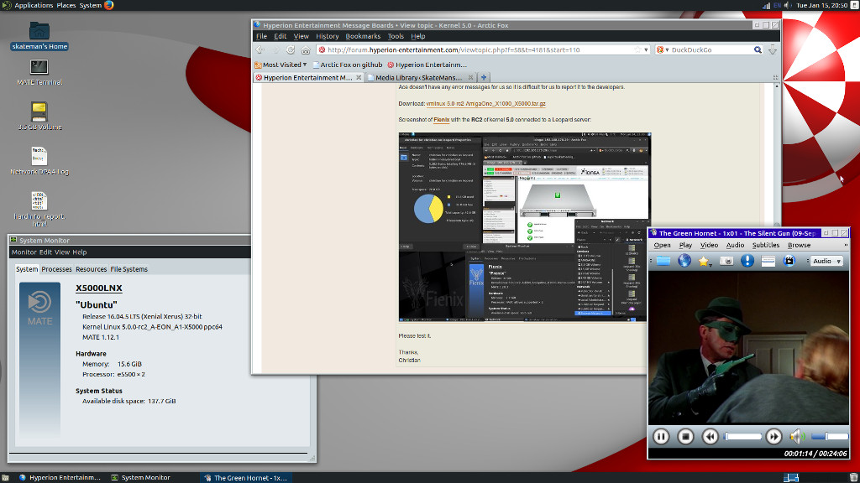Image resolution: width=860 pixels, height=483 pixels.
Task: Switch to The Green Hornet taskbar item
Action: pos(245,477)
